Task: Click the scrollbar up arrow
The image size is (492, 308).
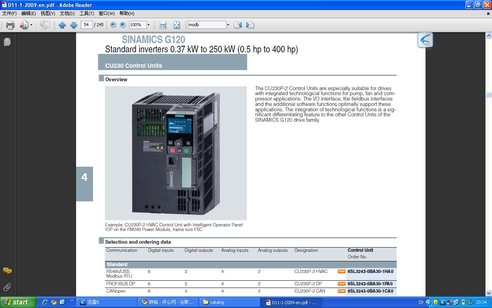Action: pos(489,36)
